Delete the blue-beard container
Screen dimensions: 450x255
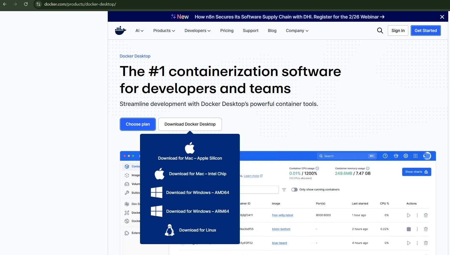[x=426, y=243]
